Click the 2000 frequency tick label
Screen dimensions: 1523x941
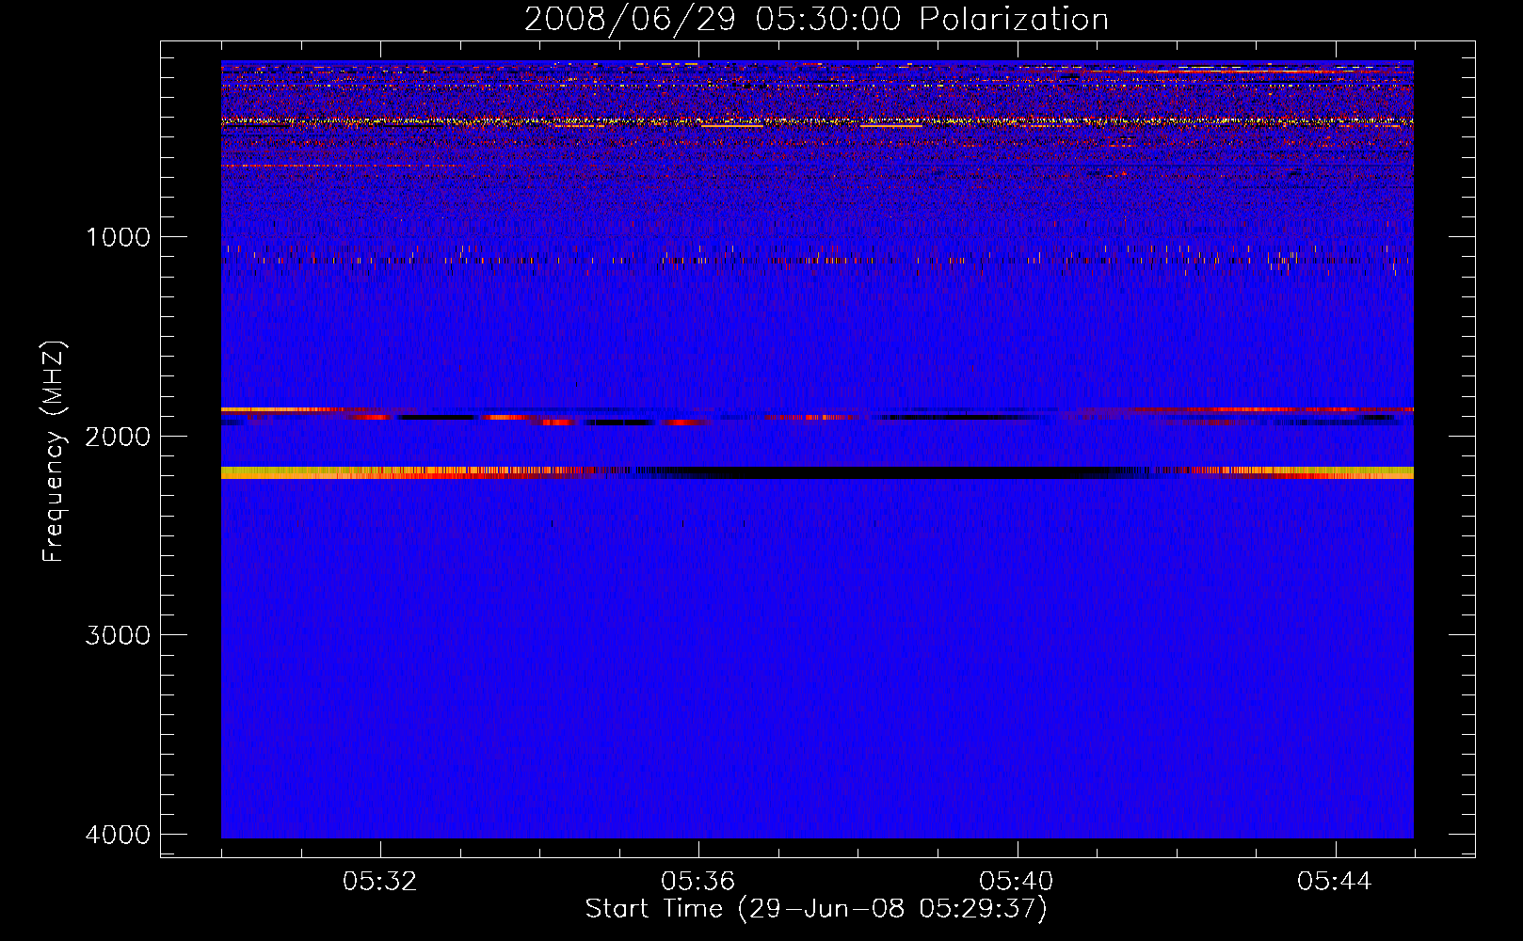pyautogui.click(x=118, y=436)
